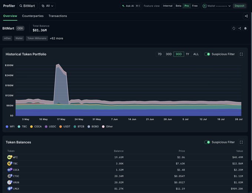Select the ALL time range
Viewport: 252px width, 193px height.
[196, 54]
